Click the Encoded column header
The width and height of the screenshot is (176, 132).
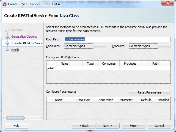point(163,100)
